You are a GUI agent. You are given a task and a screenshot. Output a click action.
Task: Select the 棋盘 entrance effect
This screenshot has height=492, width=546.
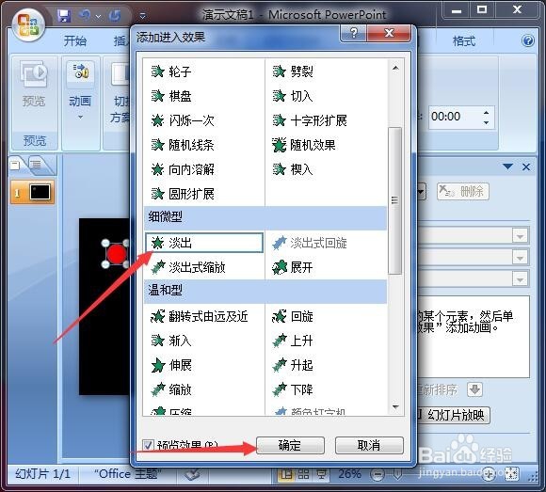point(171,96)
